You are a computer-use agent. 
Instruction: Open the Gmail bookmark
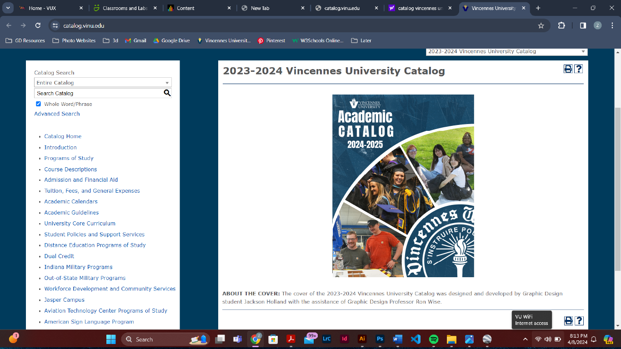point(135,40)
